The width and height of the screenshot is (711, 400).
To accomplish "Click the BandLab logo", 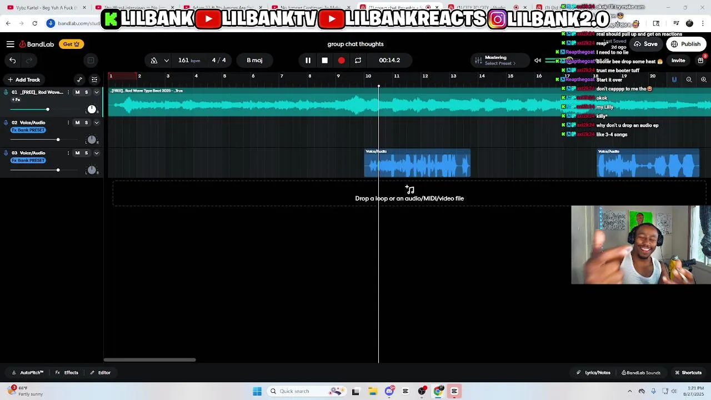I will (x=37, y=44).
